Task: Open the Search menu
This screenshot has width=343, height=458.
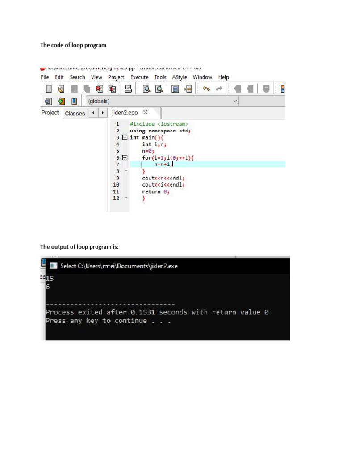Action: (77, 77)
